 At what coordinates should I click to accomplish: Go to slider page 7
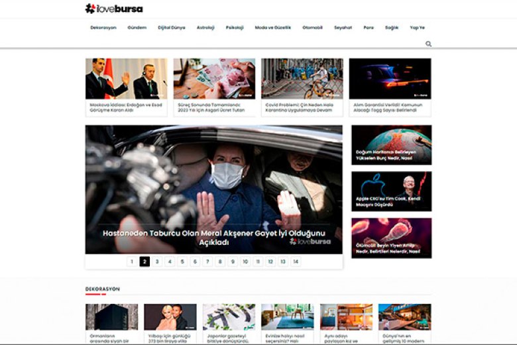tap(207, 261)
